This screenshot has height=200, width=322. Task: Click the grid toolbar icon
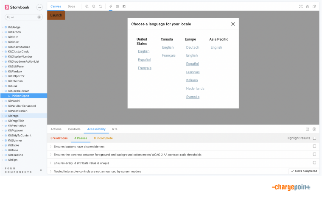click(x=118, y=6)
